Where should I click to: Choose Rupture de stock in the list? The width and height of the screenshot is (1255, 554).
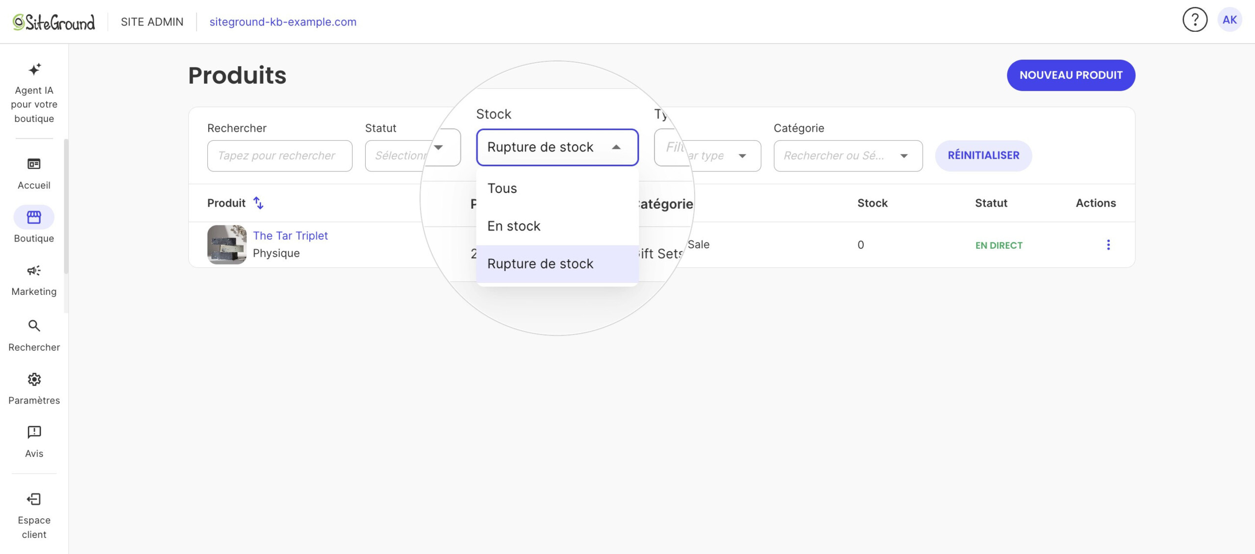point(557,264)
